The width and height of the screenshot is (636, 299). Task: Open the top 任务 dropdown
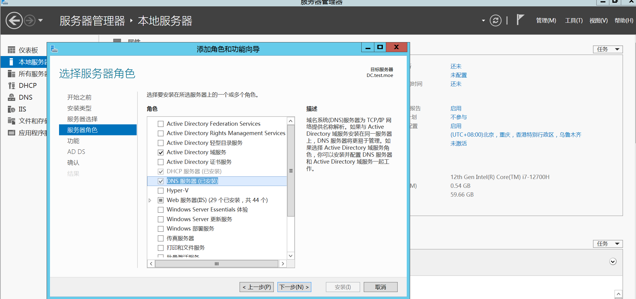[608, 49]
